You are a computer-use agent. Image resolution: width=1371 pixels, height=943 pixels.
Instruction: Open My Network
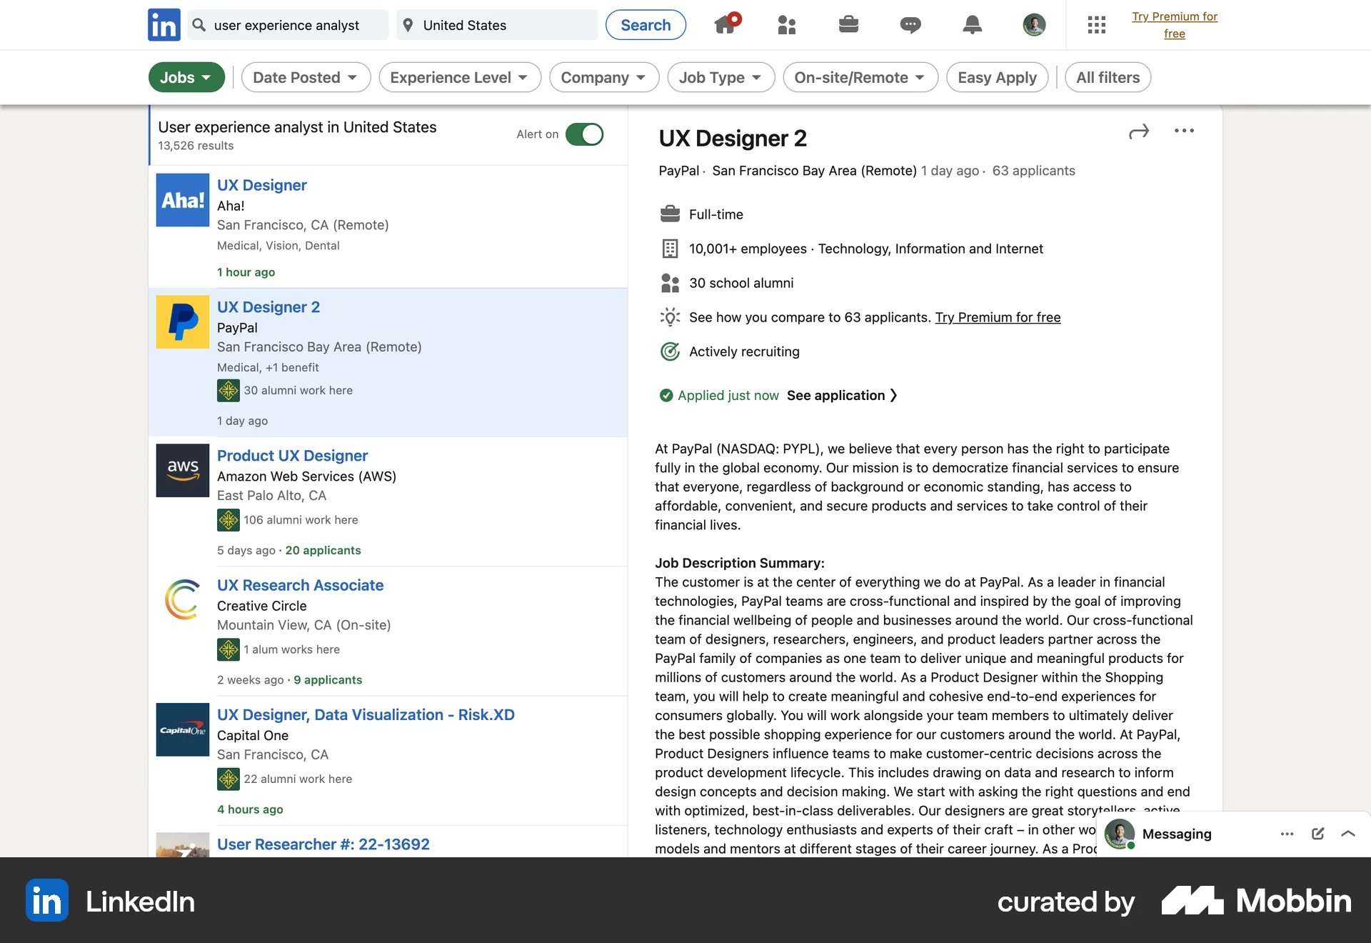pos(786,24)
